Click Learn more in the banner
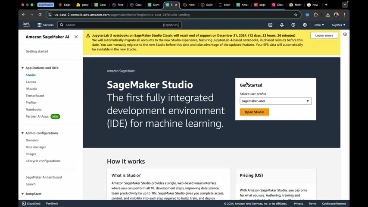Image resolution: width=368 pixels, height=207 pixels. click(x=324, y=35)
